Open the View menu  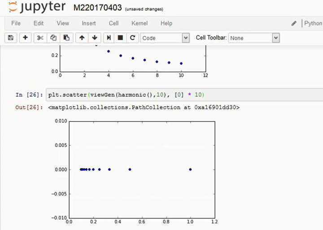(63, 23)
